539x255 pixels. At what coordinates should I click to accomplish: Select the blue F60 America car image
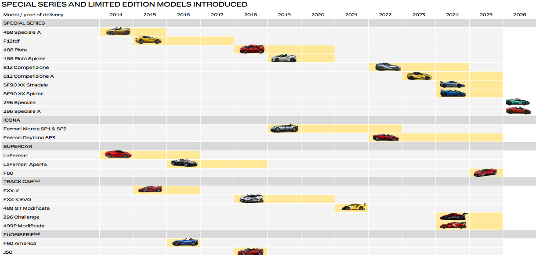point(185,243)
